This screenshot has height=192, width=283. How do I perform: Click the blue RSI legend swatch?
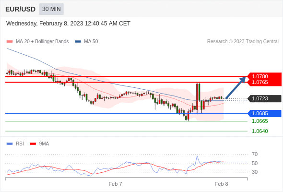(10, 144)
